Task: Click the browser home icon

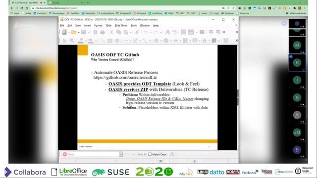Action: [27, 8]
